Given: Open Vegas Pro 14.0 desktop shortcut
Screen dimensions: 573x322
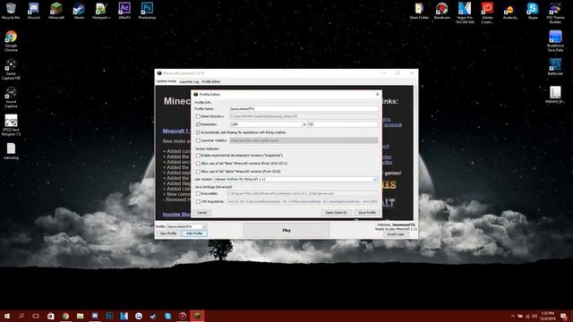Looking at the screenshot, I should pyautogui.click(x=465, y=13).
